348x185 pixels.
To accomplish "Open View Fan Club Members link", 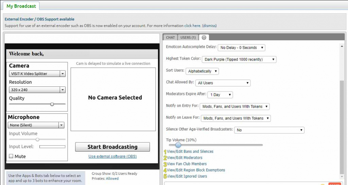I will click(187, 164).
